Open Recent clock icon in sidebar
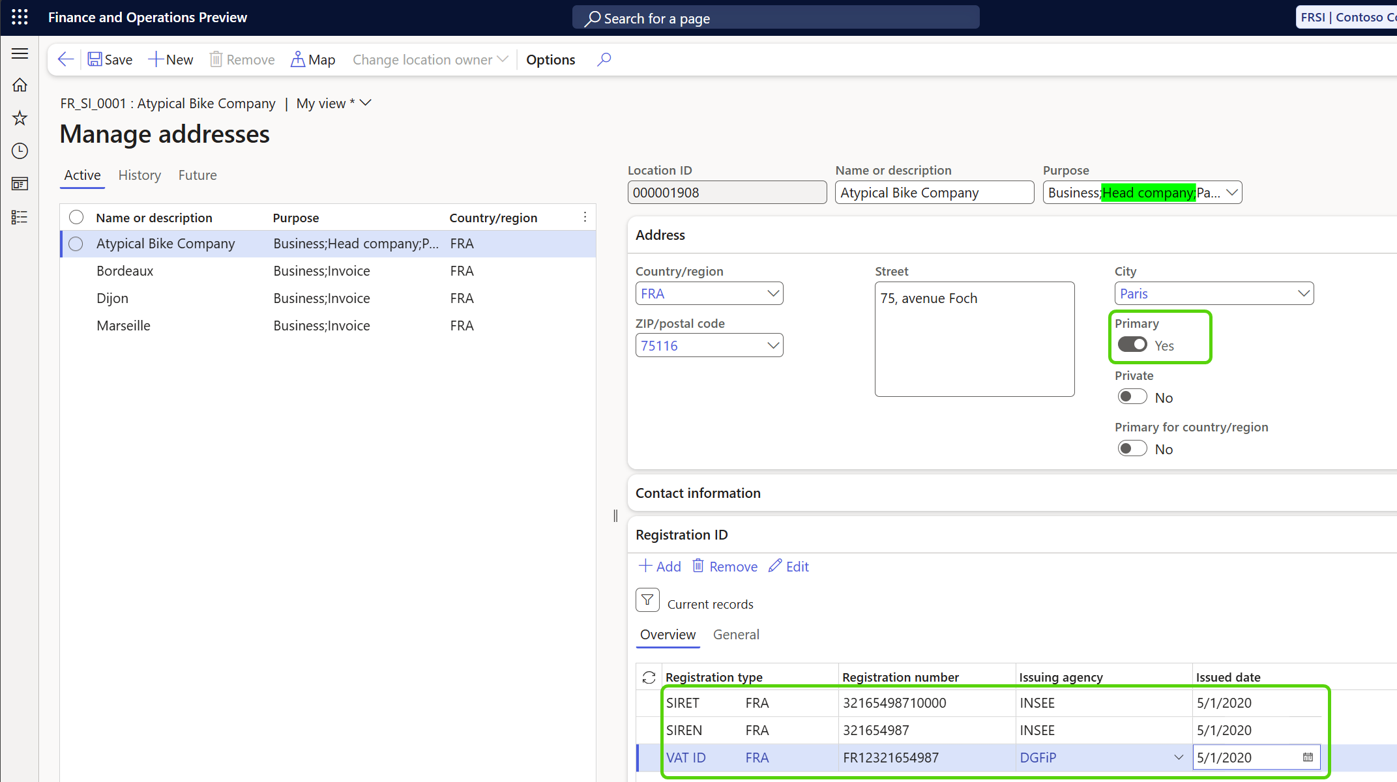Image resolution: width=1397 pixels, height=782 pixels. pyautogui.click(x=20, y=151)
